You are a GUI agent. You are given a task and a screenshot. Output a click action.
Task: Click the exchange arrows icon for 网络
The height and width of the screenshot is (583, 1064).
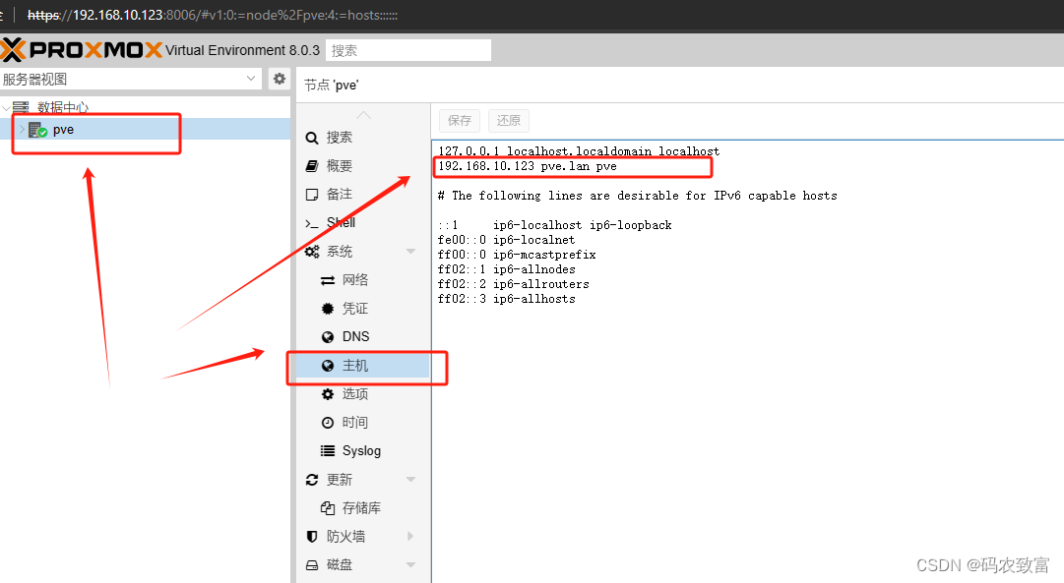pos(327,280)
